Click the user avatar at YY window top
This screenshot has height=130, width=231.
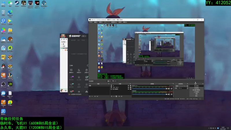[63, 36]
